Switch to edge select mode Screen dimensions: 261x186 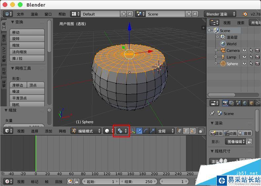(186, 131)
